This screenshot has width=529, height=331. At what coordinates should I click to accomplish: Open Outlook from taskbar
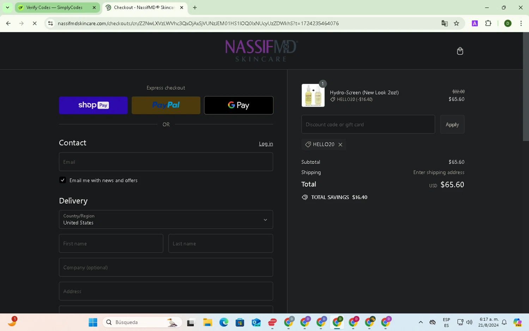coord(256,322)
